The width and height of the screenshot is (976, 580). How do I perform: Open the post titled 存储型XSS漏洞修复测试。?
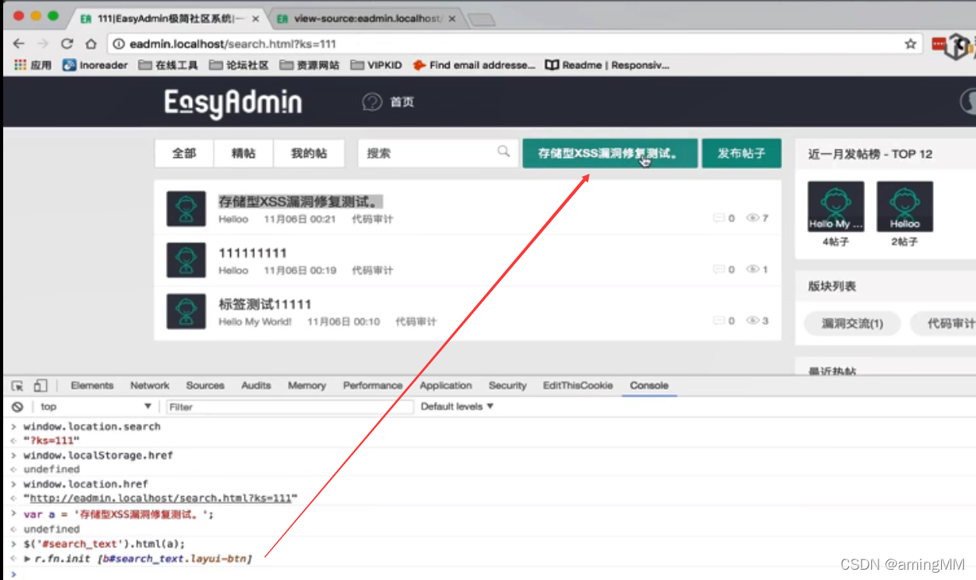[x=300, y=202]
